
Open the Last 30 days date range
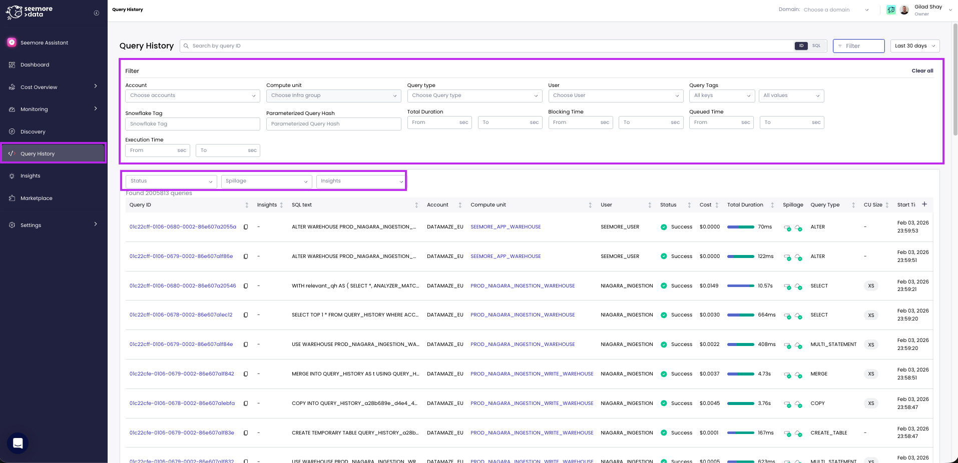pos(914,46)
